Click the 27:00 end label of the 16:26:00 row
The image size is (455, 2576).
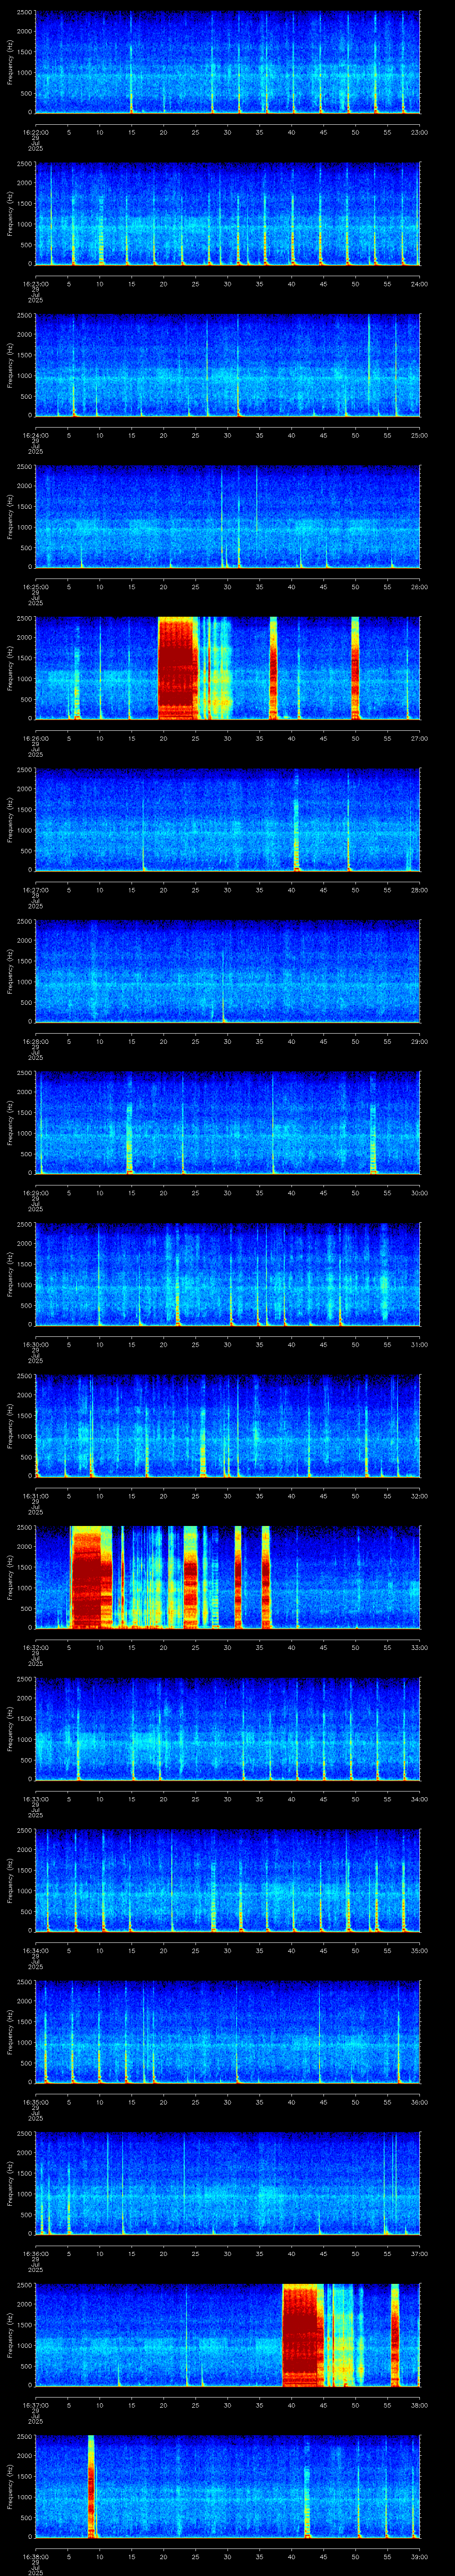pos(419,738)
